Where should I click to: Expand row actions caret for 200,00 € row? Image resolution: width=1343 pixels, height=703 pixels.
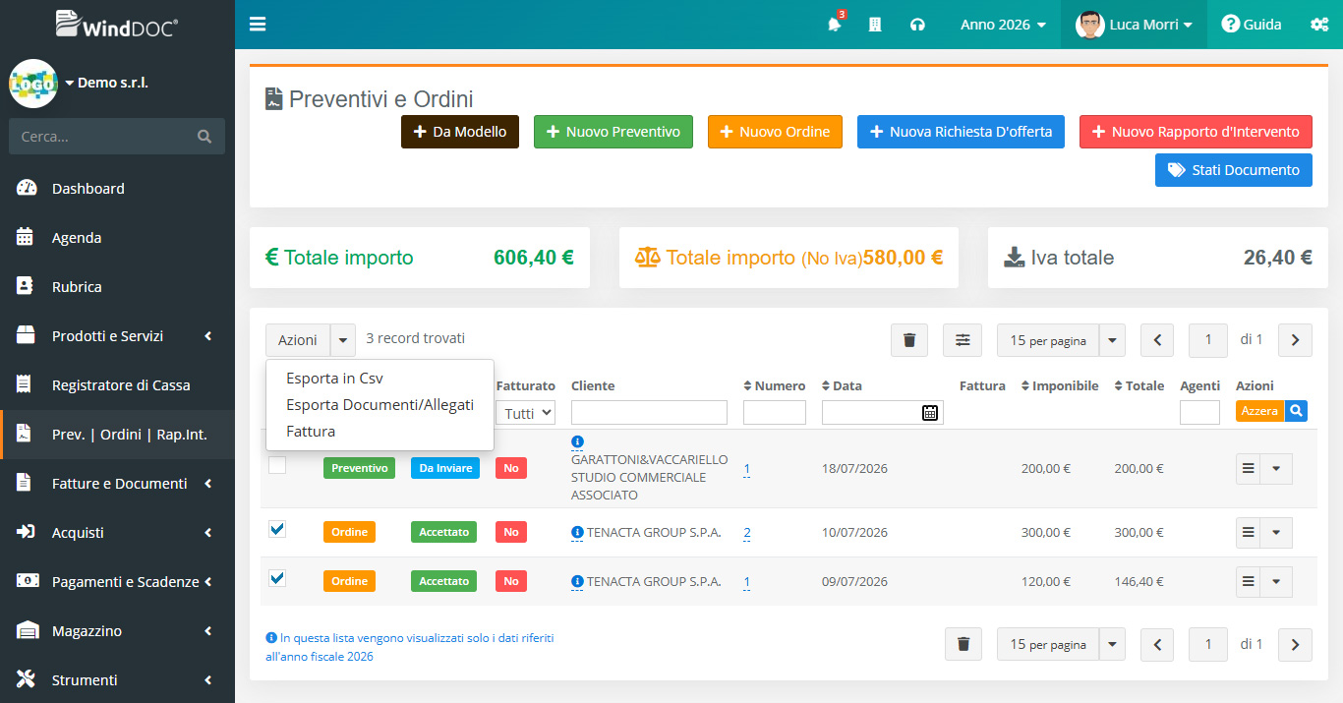click(1276, 469)
